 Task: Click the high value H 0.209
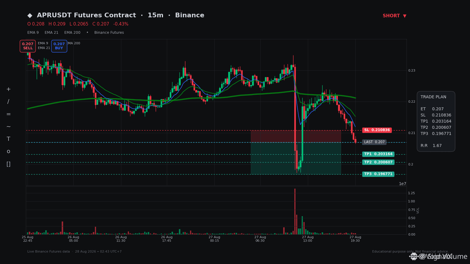click(x=57, y=24)
